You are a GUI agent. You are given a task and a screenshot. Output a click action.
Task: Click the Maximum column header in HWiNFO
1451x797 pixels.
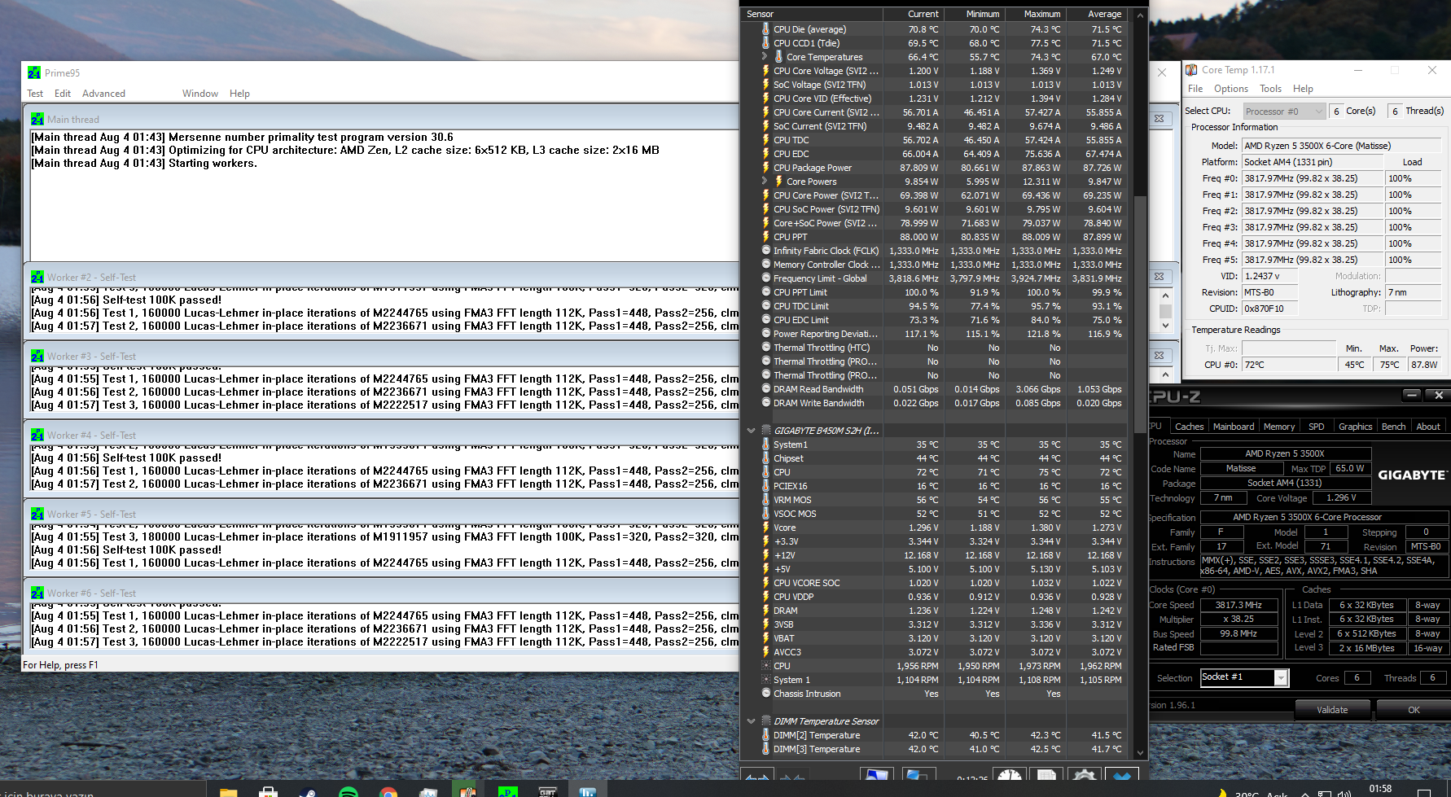coord(1035,14)
